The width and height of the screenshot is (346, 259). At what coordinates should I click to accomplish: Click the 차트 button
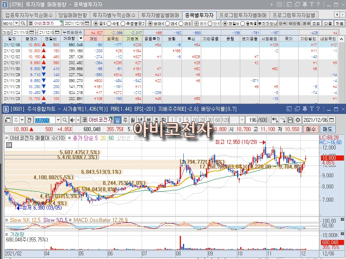(340, 23)
